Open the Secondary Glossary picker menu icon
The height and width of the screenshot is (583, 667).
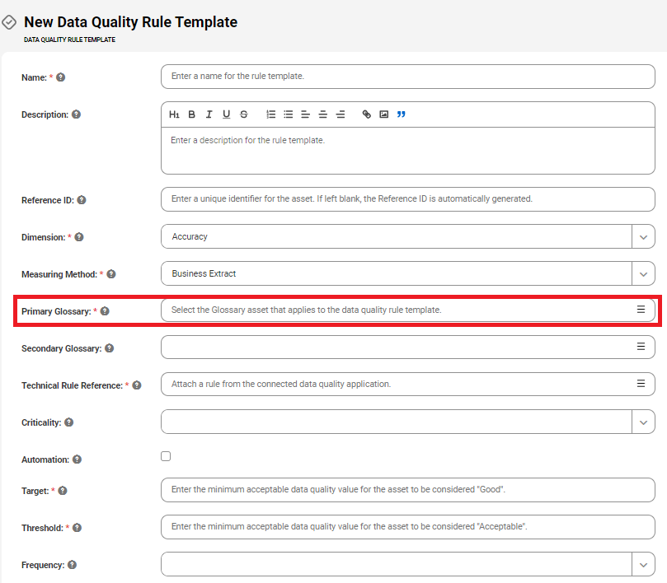[x=641, y=347]
